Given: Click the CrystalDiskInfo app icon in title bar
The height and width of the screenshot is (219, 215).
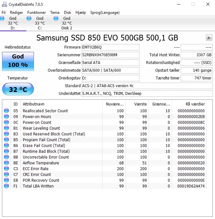Looking at the screenshot, I should (4, 4).
